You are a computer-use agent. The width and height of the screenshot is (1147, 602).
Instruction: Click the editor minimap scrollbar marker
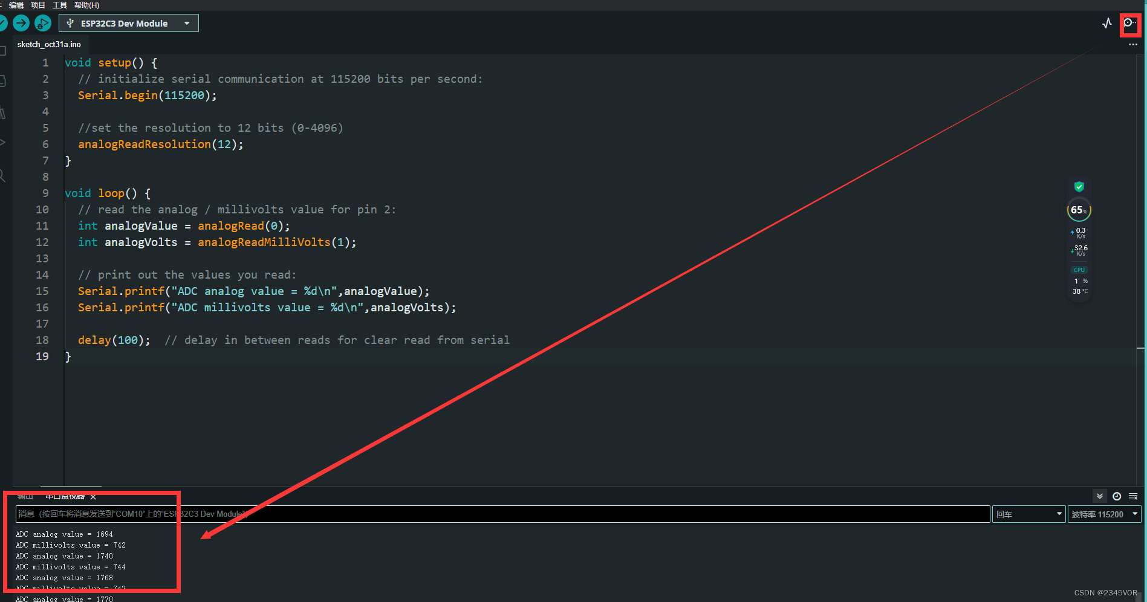[1140, 348]
